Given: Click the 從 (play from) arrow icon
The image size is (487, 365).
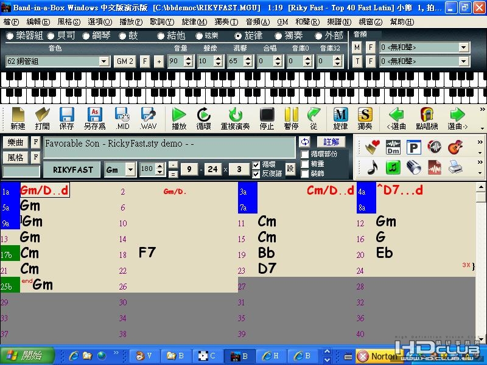Looking at the screenshot, I should 314,118.
